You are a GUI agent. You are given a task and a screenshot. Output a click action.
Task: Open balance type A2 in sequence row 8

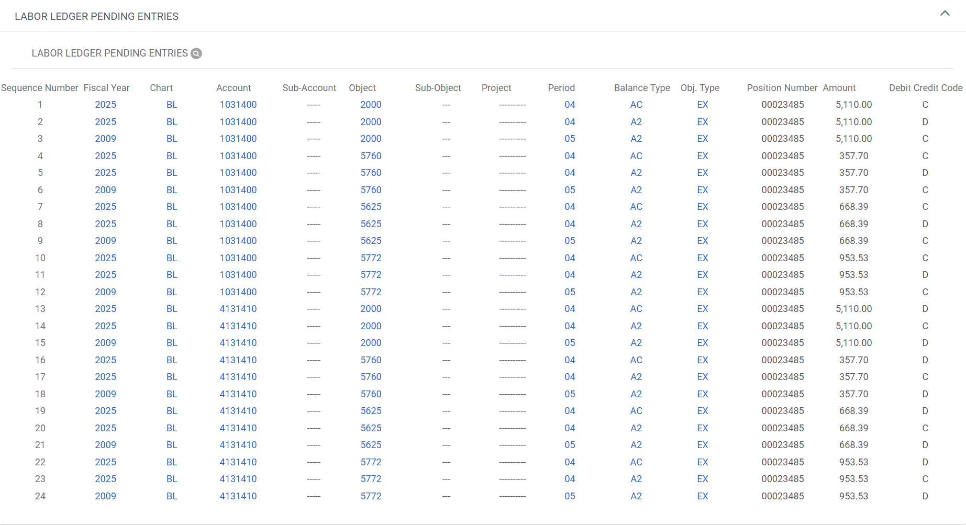(636, 224)
